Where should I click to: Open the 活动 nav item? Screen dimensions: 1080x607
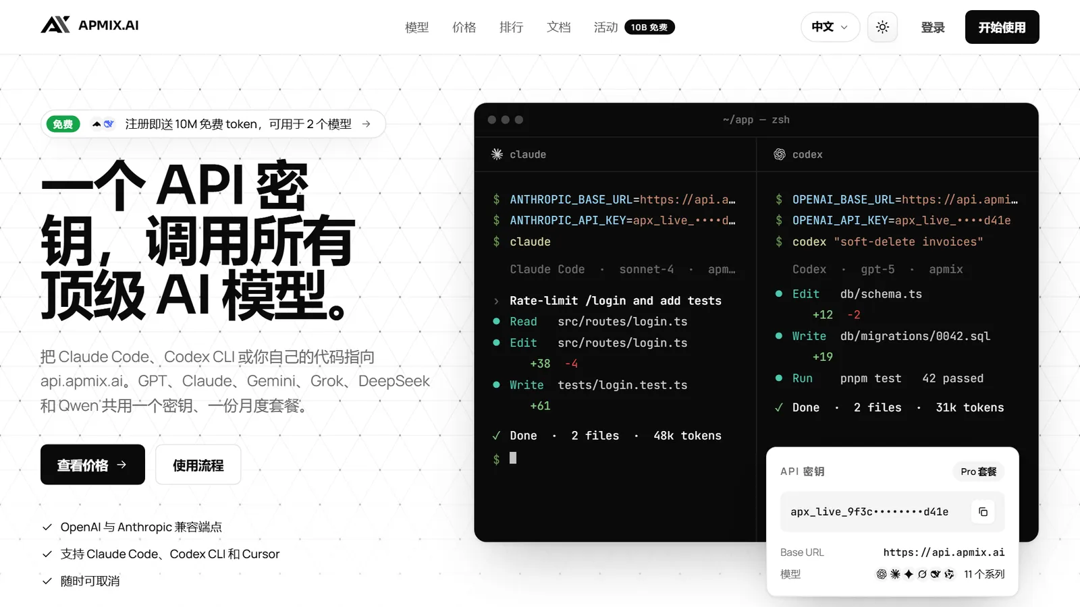(x=605, y=27)
